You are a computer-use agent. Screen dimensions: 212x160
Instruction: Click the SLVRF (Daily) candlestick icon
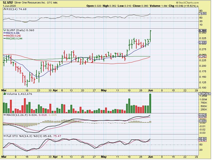[x=4, y=30]
